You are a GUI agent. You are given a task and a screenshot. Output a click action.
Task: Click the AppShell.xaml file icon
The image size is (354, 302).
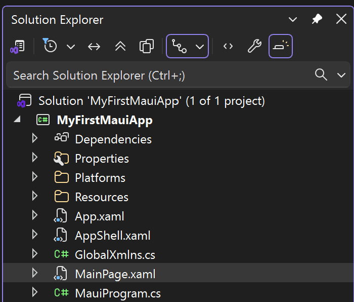coord(61,235)
